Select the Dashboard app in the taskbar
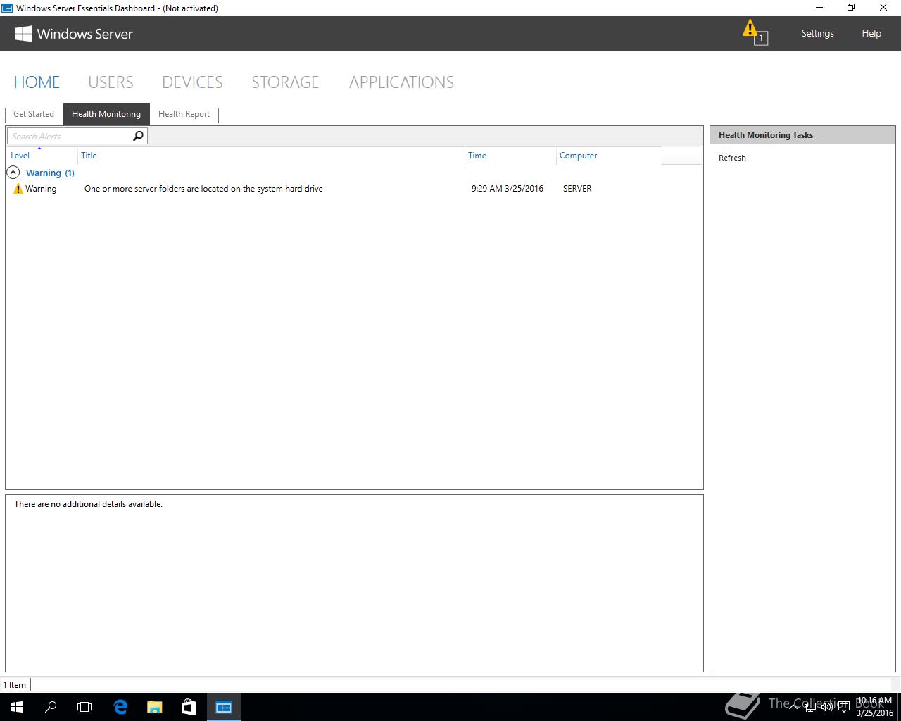Viewport: 901px width, 721px height. (224, 707)
